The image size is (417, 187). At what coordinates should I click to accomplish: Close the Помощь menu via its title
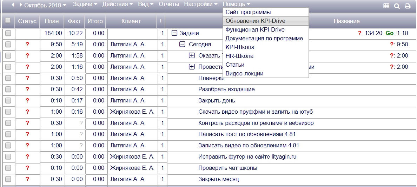tap(237, 4)
